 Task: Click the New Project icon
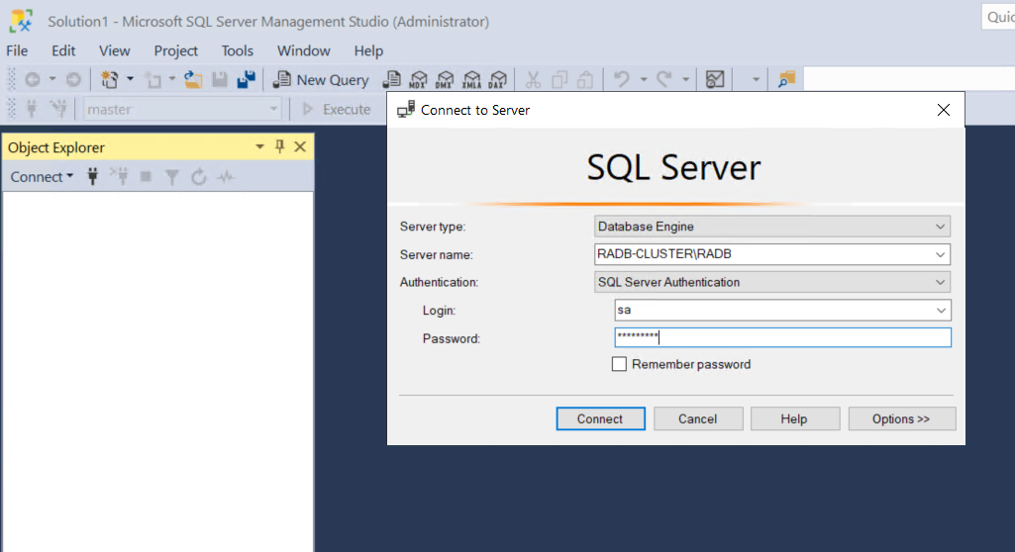(109, 79)
